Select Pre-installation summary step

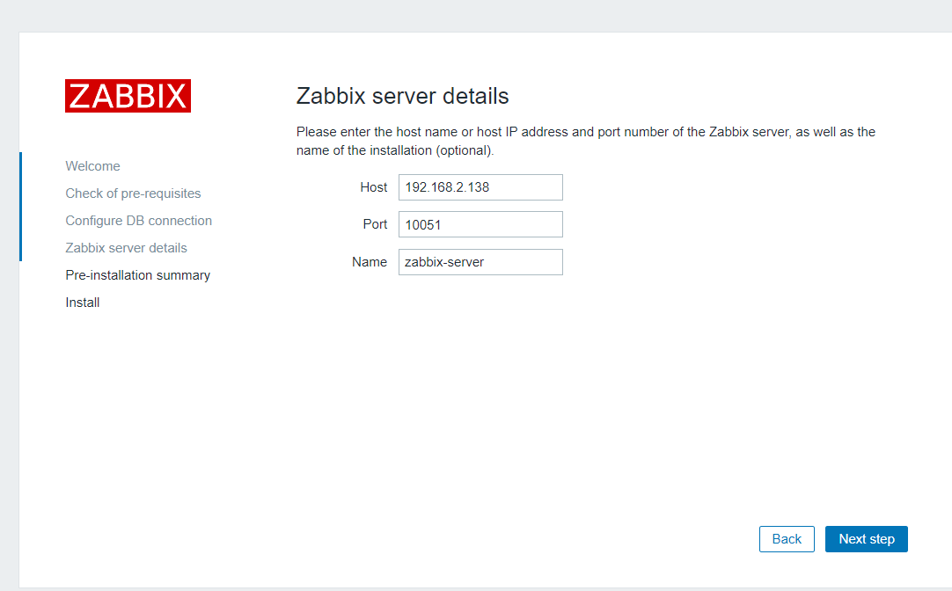coord(138,275)
